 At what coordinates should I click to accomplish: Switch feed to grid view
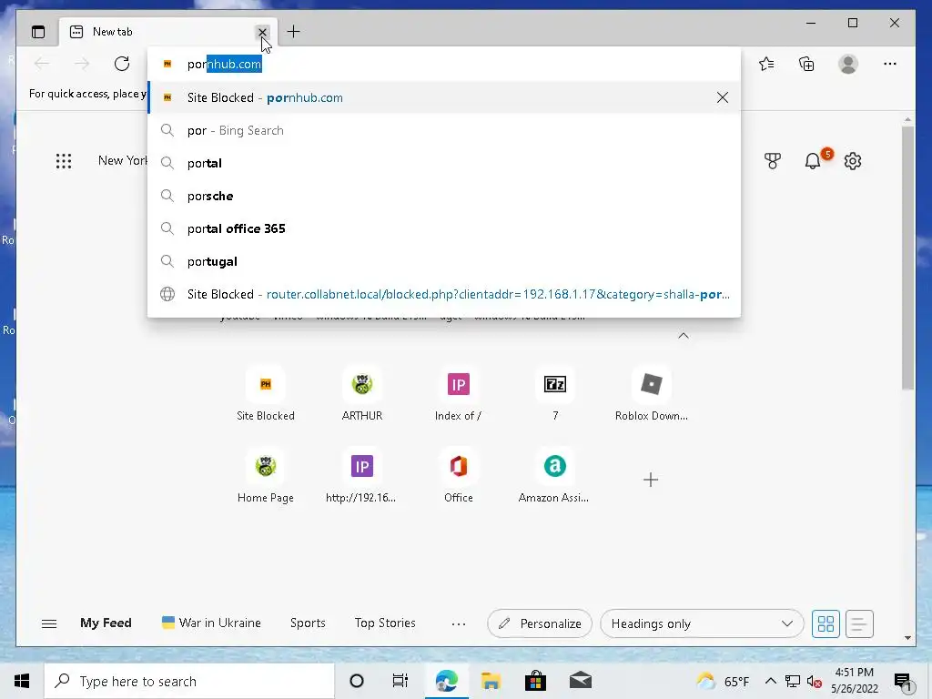click(x=826, y=623)
